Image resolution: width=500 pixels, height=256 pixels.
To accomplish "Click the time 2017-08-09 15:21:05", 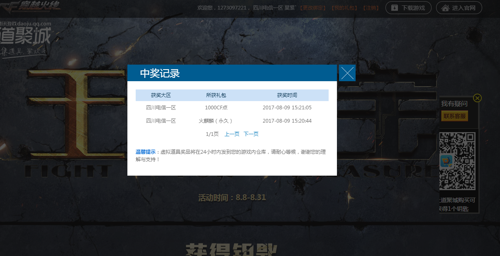I will click(287, 108).
